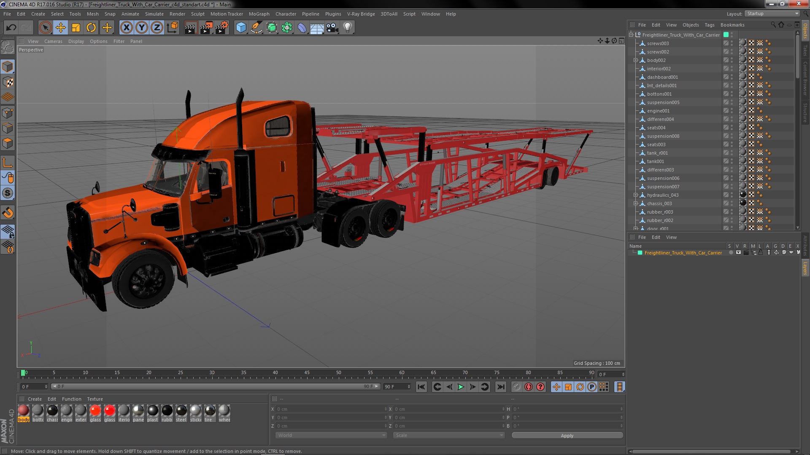Open the Scale mode dropdown
810x455 pixels.
(x=449, y=435)
